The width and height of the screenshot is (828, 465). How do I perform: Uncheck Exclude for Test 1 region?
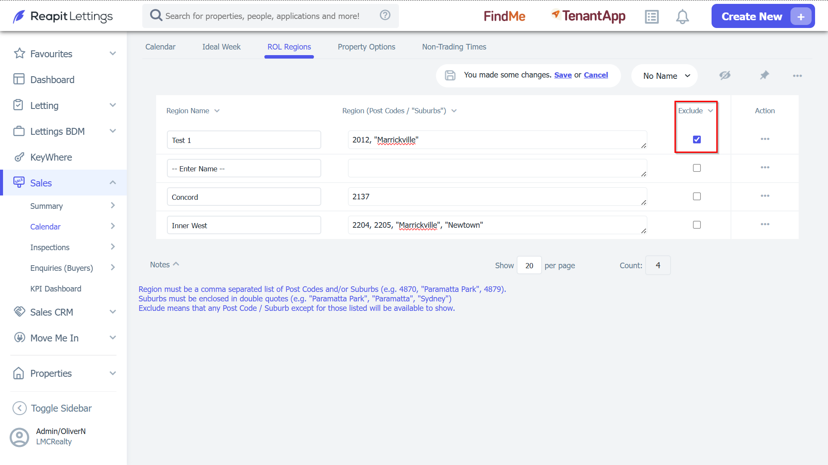click(x=697, y=139)
